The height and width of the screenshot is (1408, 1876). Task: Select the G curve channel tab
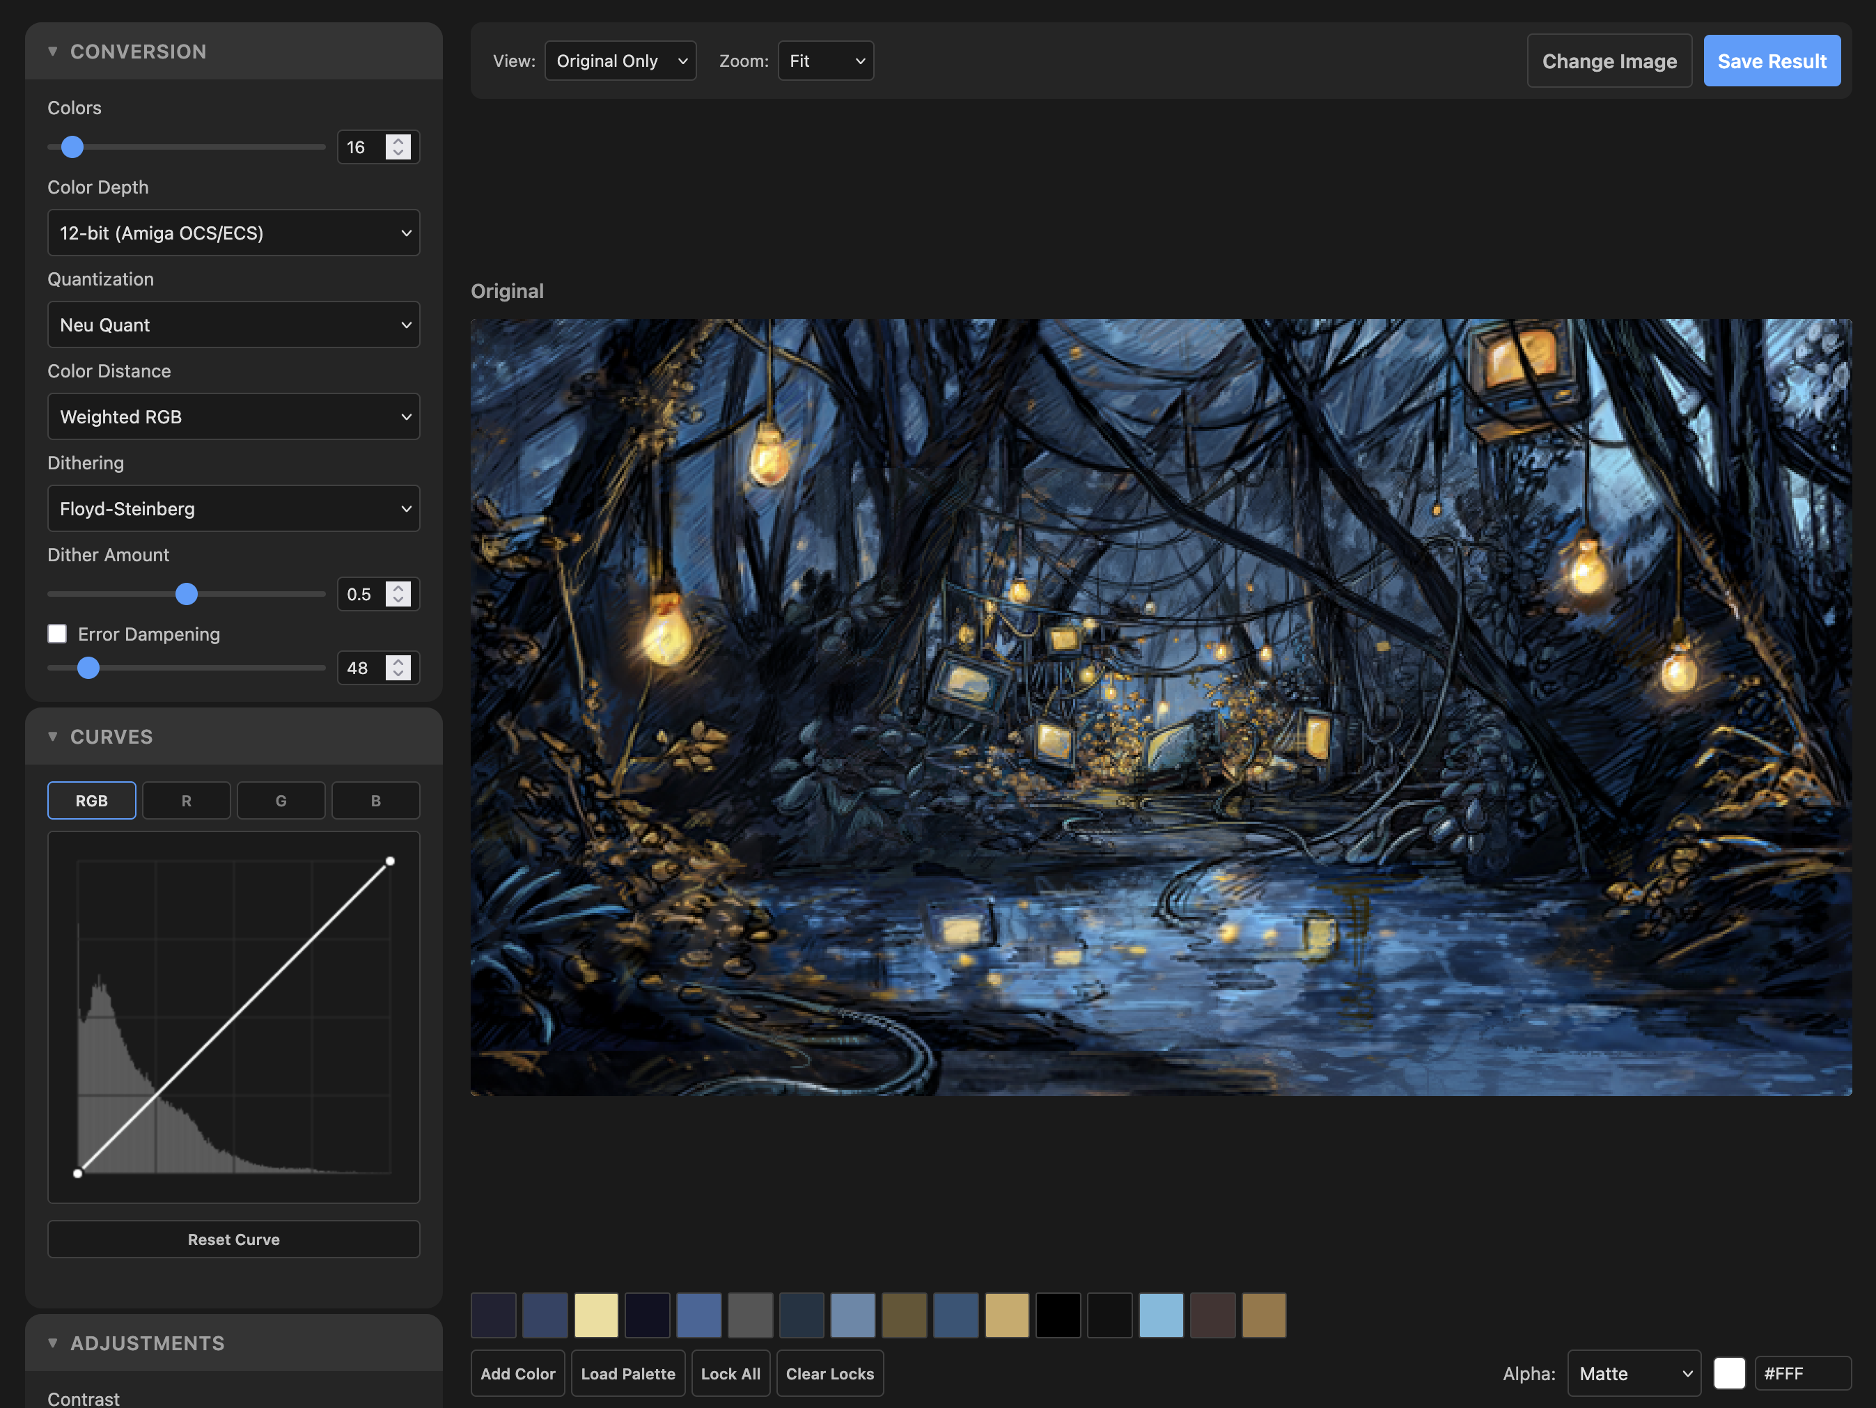[281, 800]
